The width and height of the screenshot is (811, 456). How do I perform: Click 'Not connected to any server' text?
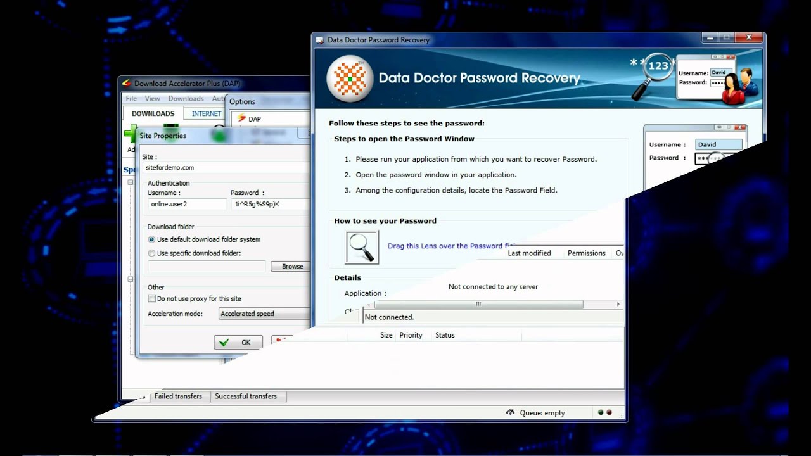pyautogui.click(x=493, y=287)
